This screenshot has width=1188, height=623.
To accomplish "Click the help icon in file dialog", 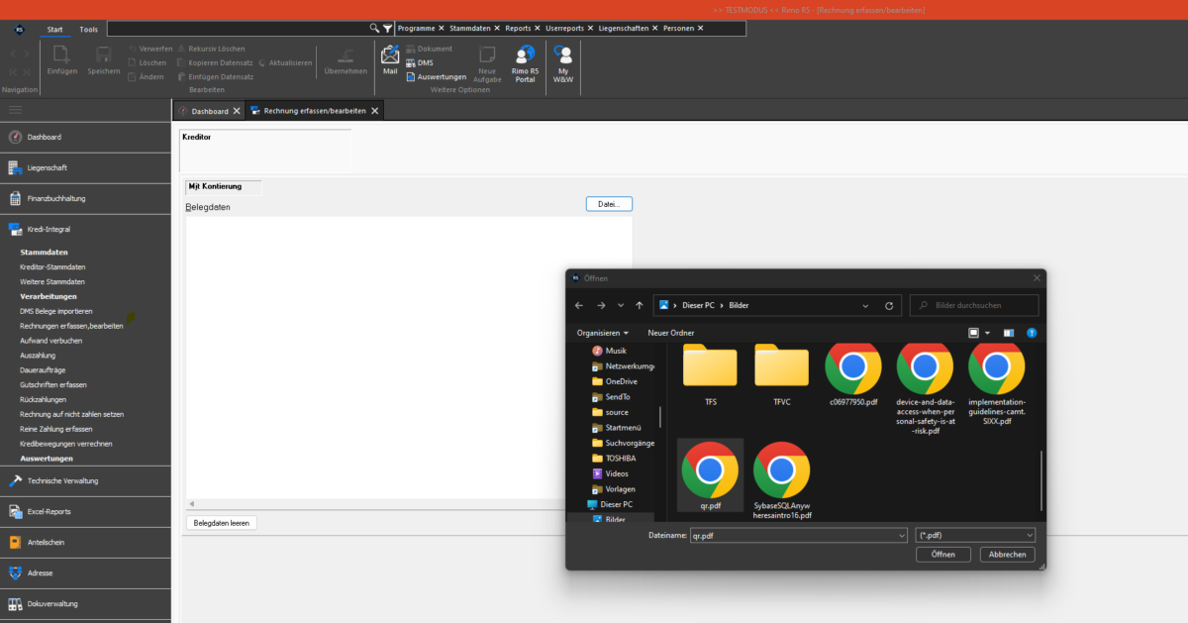I will click(x=1032, y=333).
